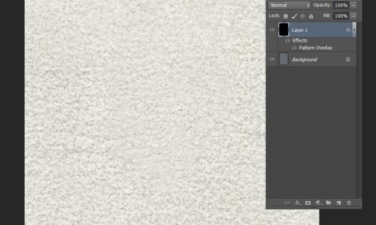The height and width of the screenshot is (225, 376).
Task: Click the lock transparent pixels icon
Action: [x=285, y=16]
